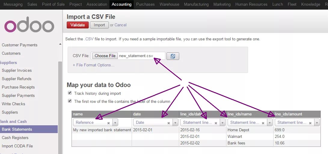The width and height of the screenshot is (328, 154).
Task: Click the 2015-02-16 date cell
Action: pyautogui.click(x=190, y=130)
